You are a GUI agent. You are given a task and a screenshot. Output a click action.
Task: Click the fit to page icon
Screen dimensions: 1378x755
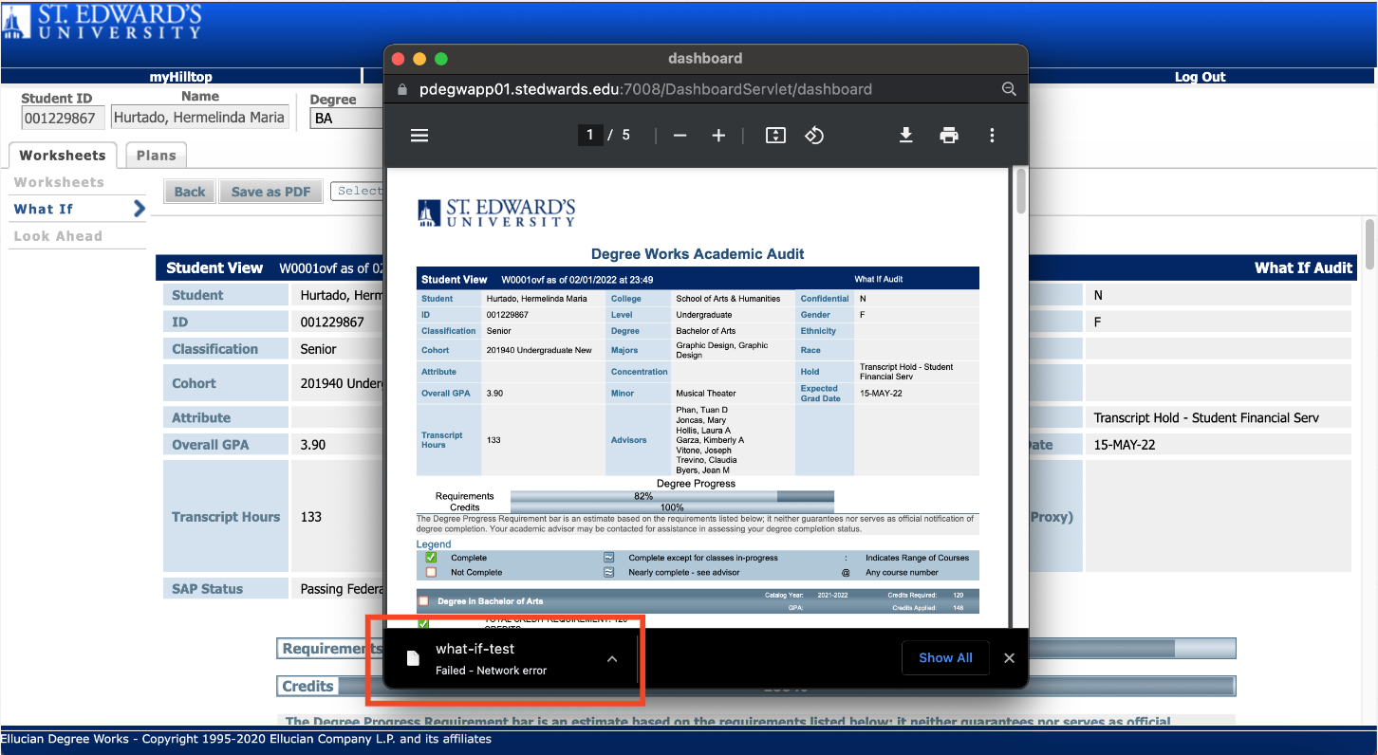[x=775, y=136]
